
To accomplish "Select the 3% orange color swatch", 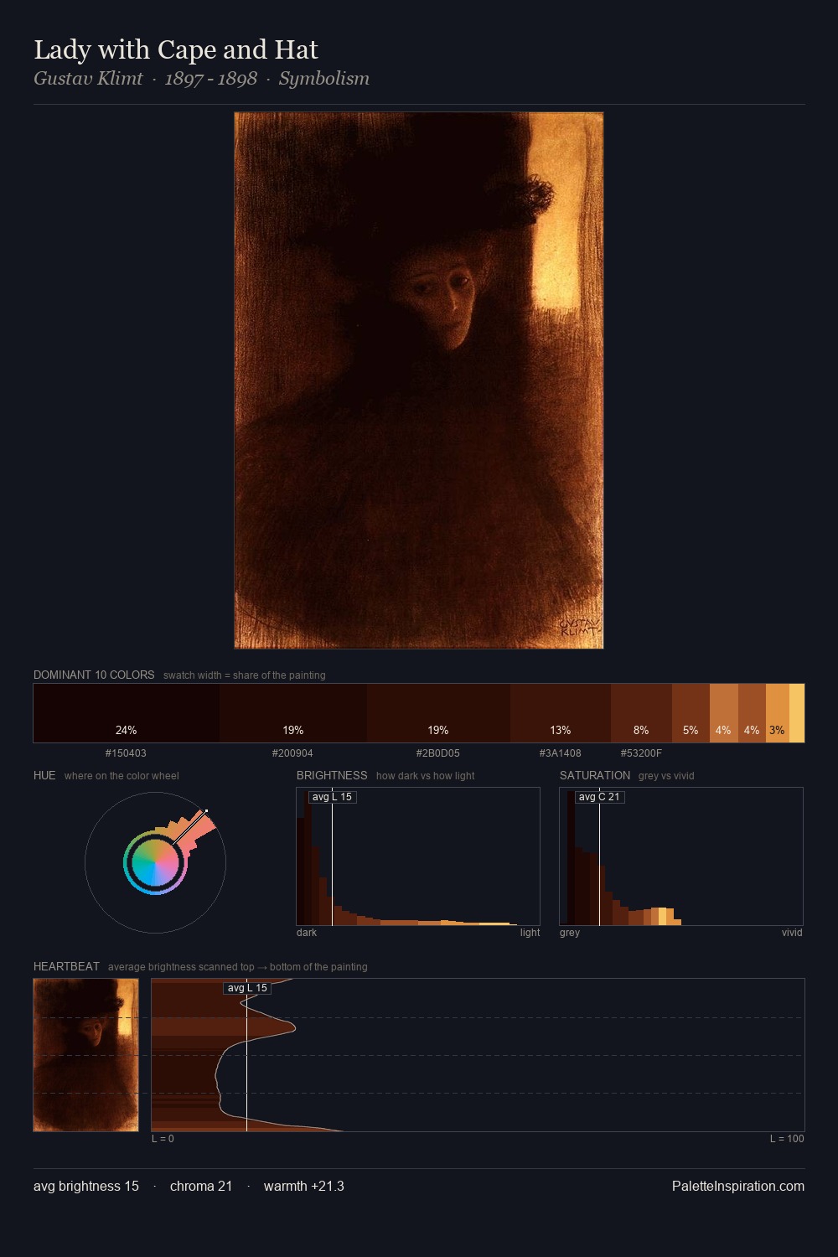I will [778, 713].
